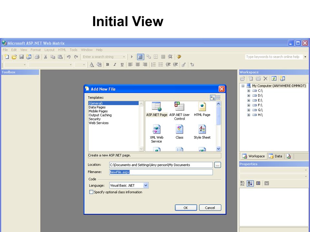This screenshot has height=232, width=310.
Task: Click the Filename input field
Action: pyautogui.click(x=161, y=172)
